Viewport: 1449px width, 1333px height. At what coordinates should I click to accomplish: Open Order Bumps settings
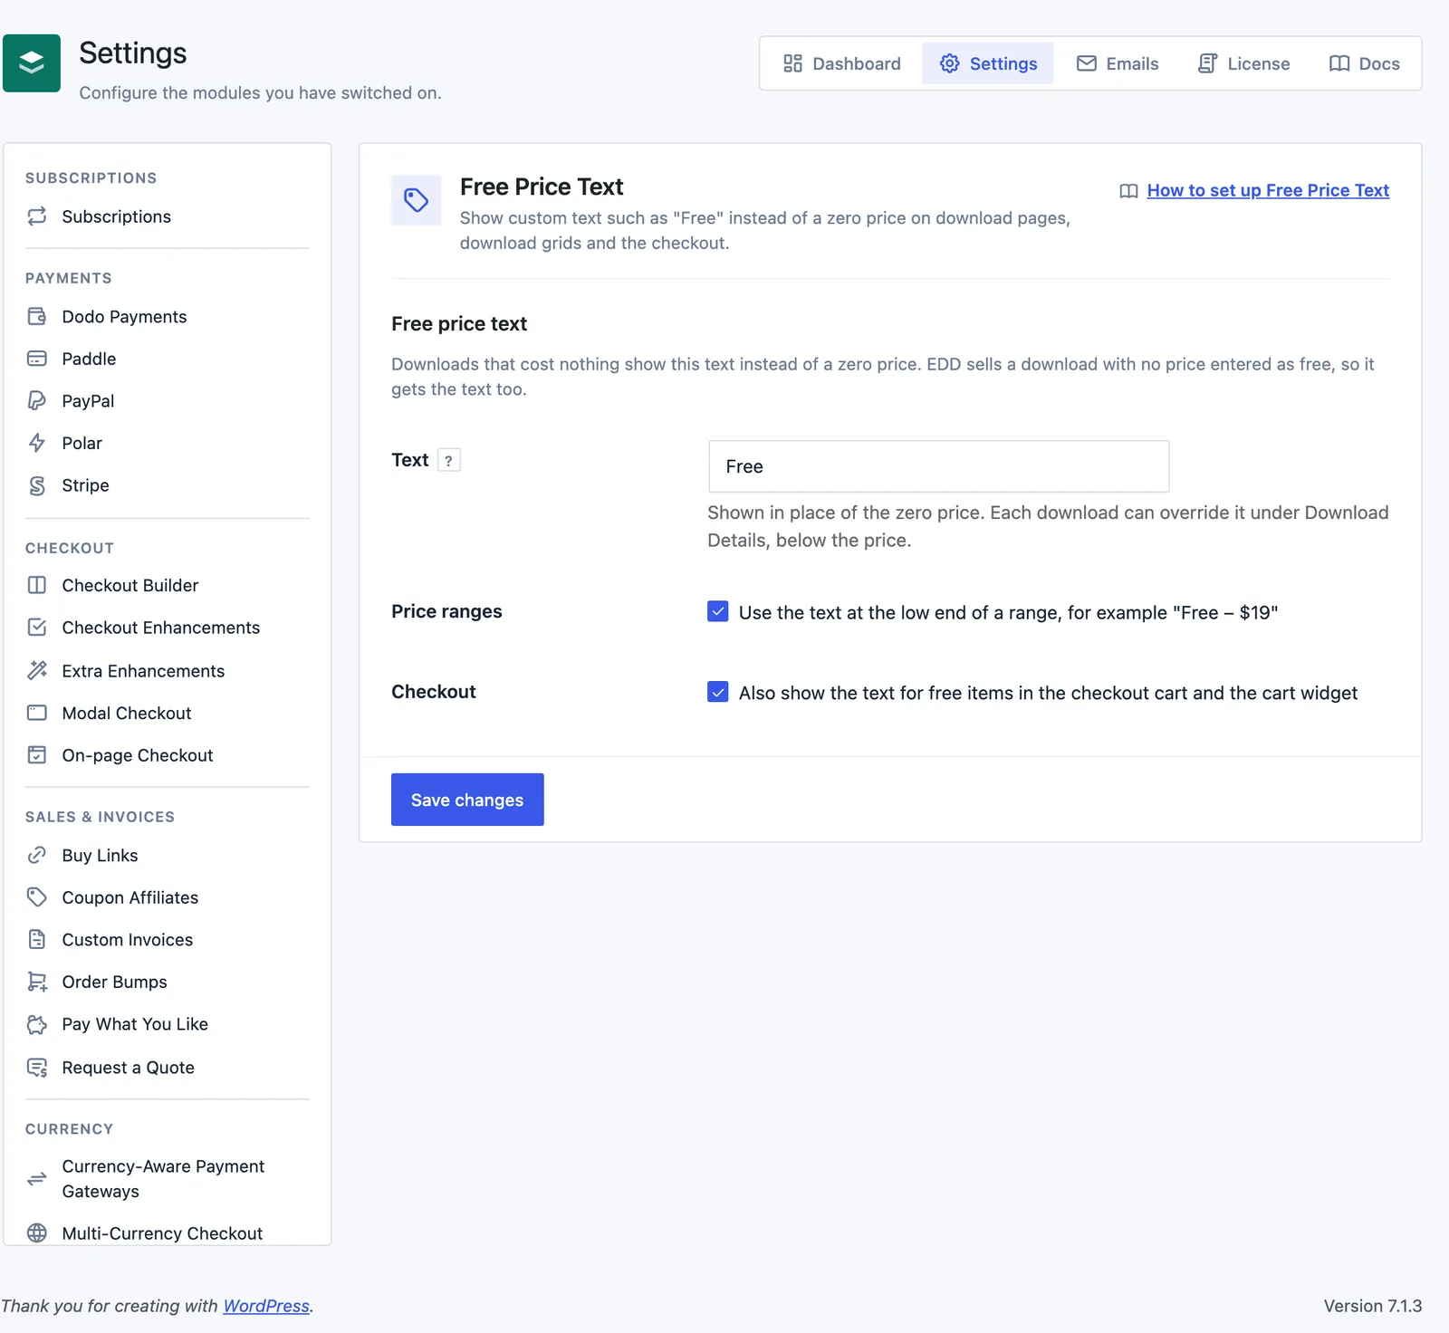[x=168, y=982]
